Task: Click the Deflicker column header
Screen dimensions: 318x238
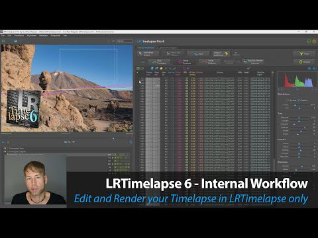Action: 199,72
